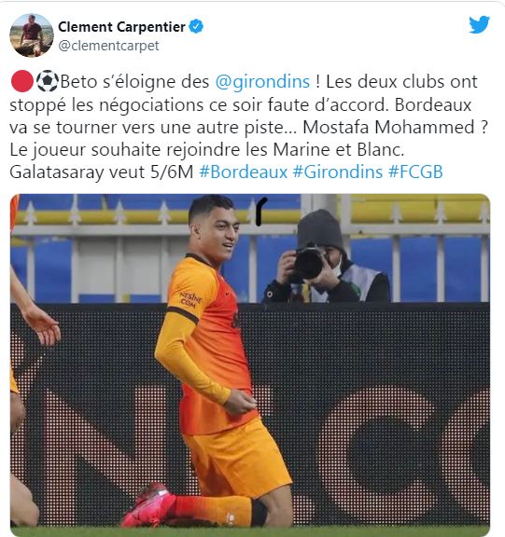
Task: Click the Twitter bird logo
Action: pyautogui.click(x=479, y=24)
